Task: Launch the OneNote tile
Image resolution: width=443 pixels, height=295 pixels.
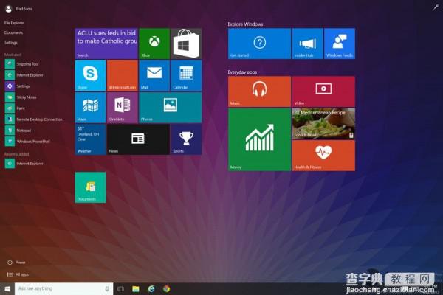Action: (123, 108)
